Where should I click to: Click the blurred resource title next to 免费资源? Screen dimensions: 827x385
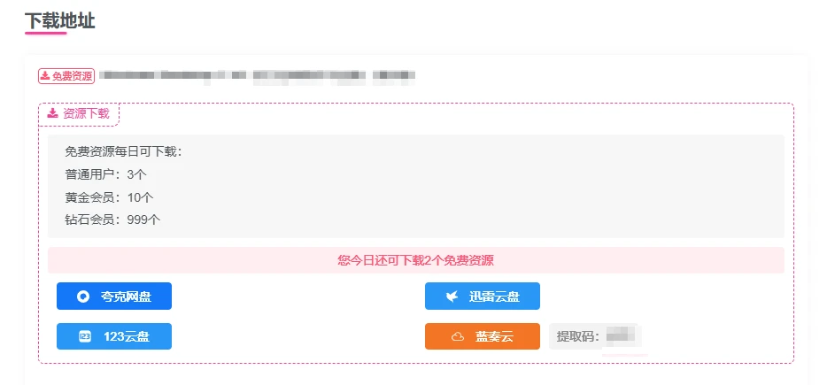pos(256,76)
